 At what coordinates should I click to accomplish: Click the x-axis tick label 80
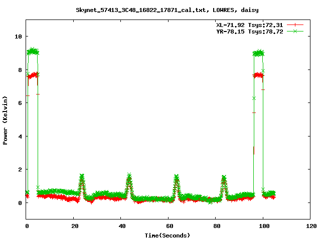[217, 226]
